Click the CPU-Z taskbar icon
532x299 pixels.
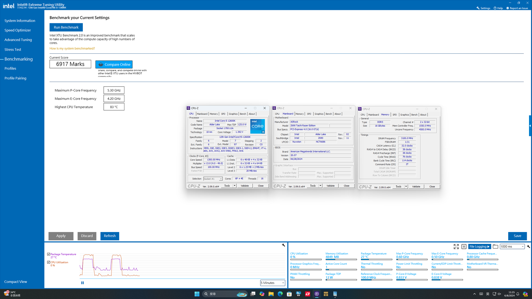(317, 294)
